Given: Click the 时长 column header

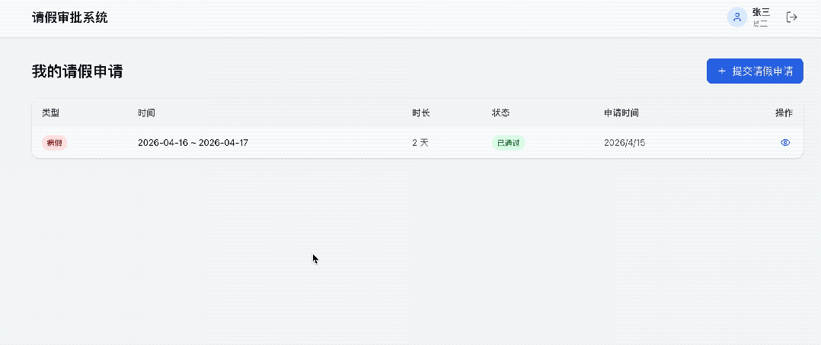Looking at the screenshot, I should [421, 113].
